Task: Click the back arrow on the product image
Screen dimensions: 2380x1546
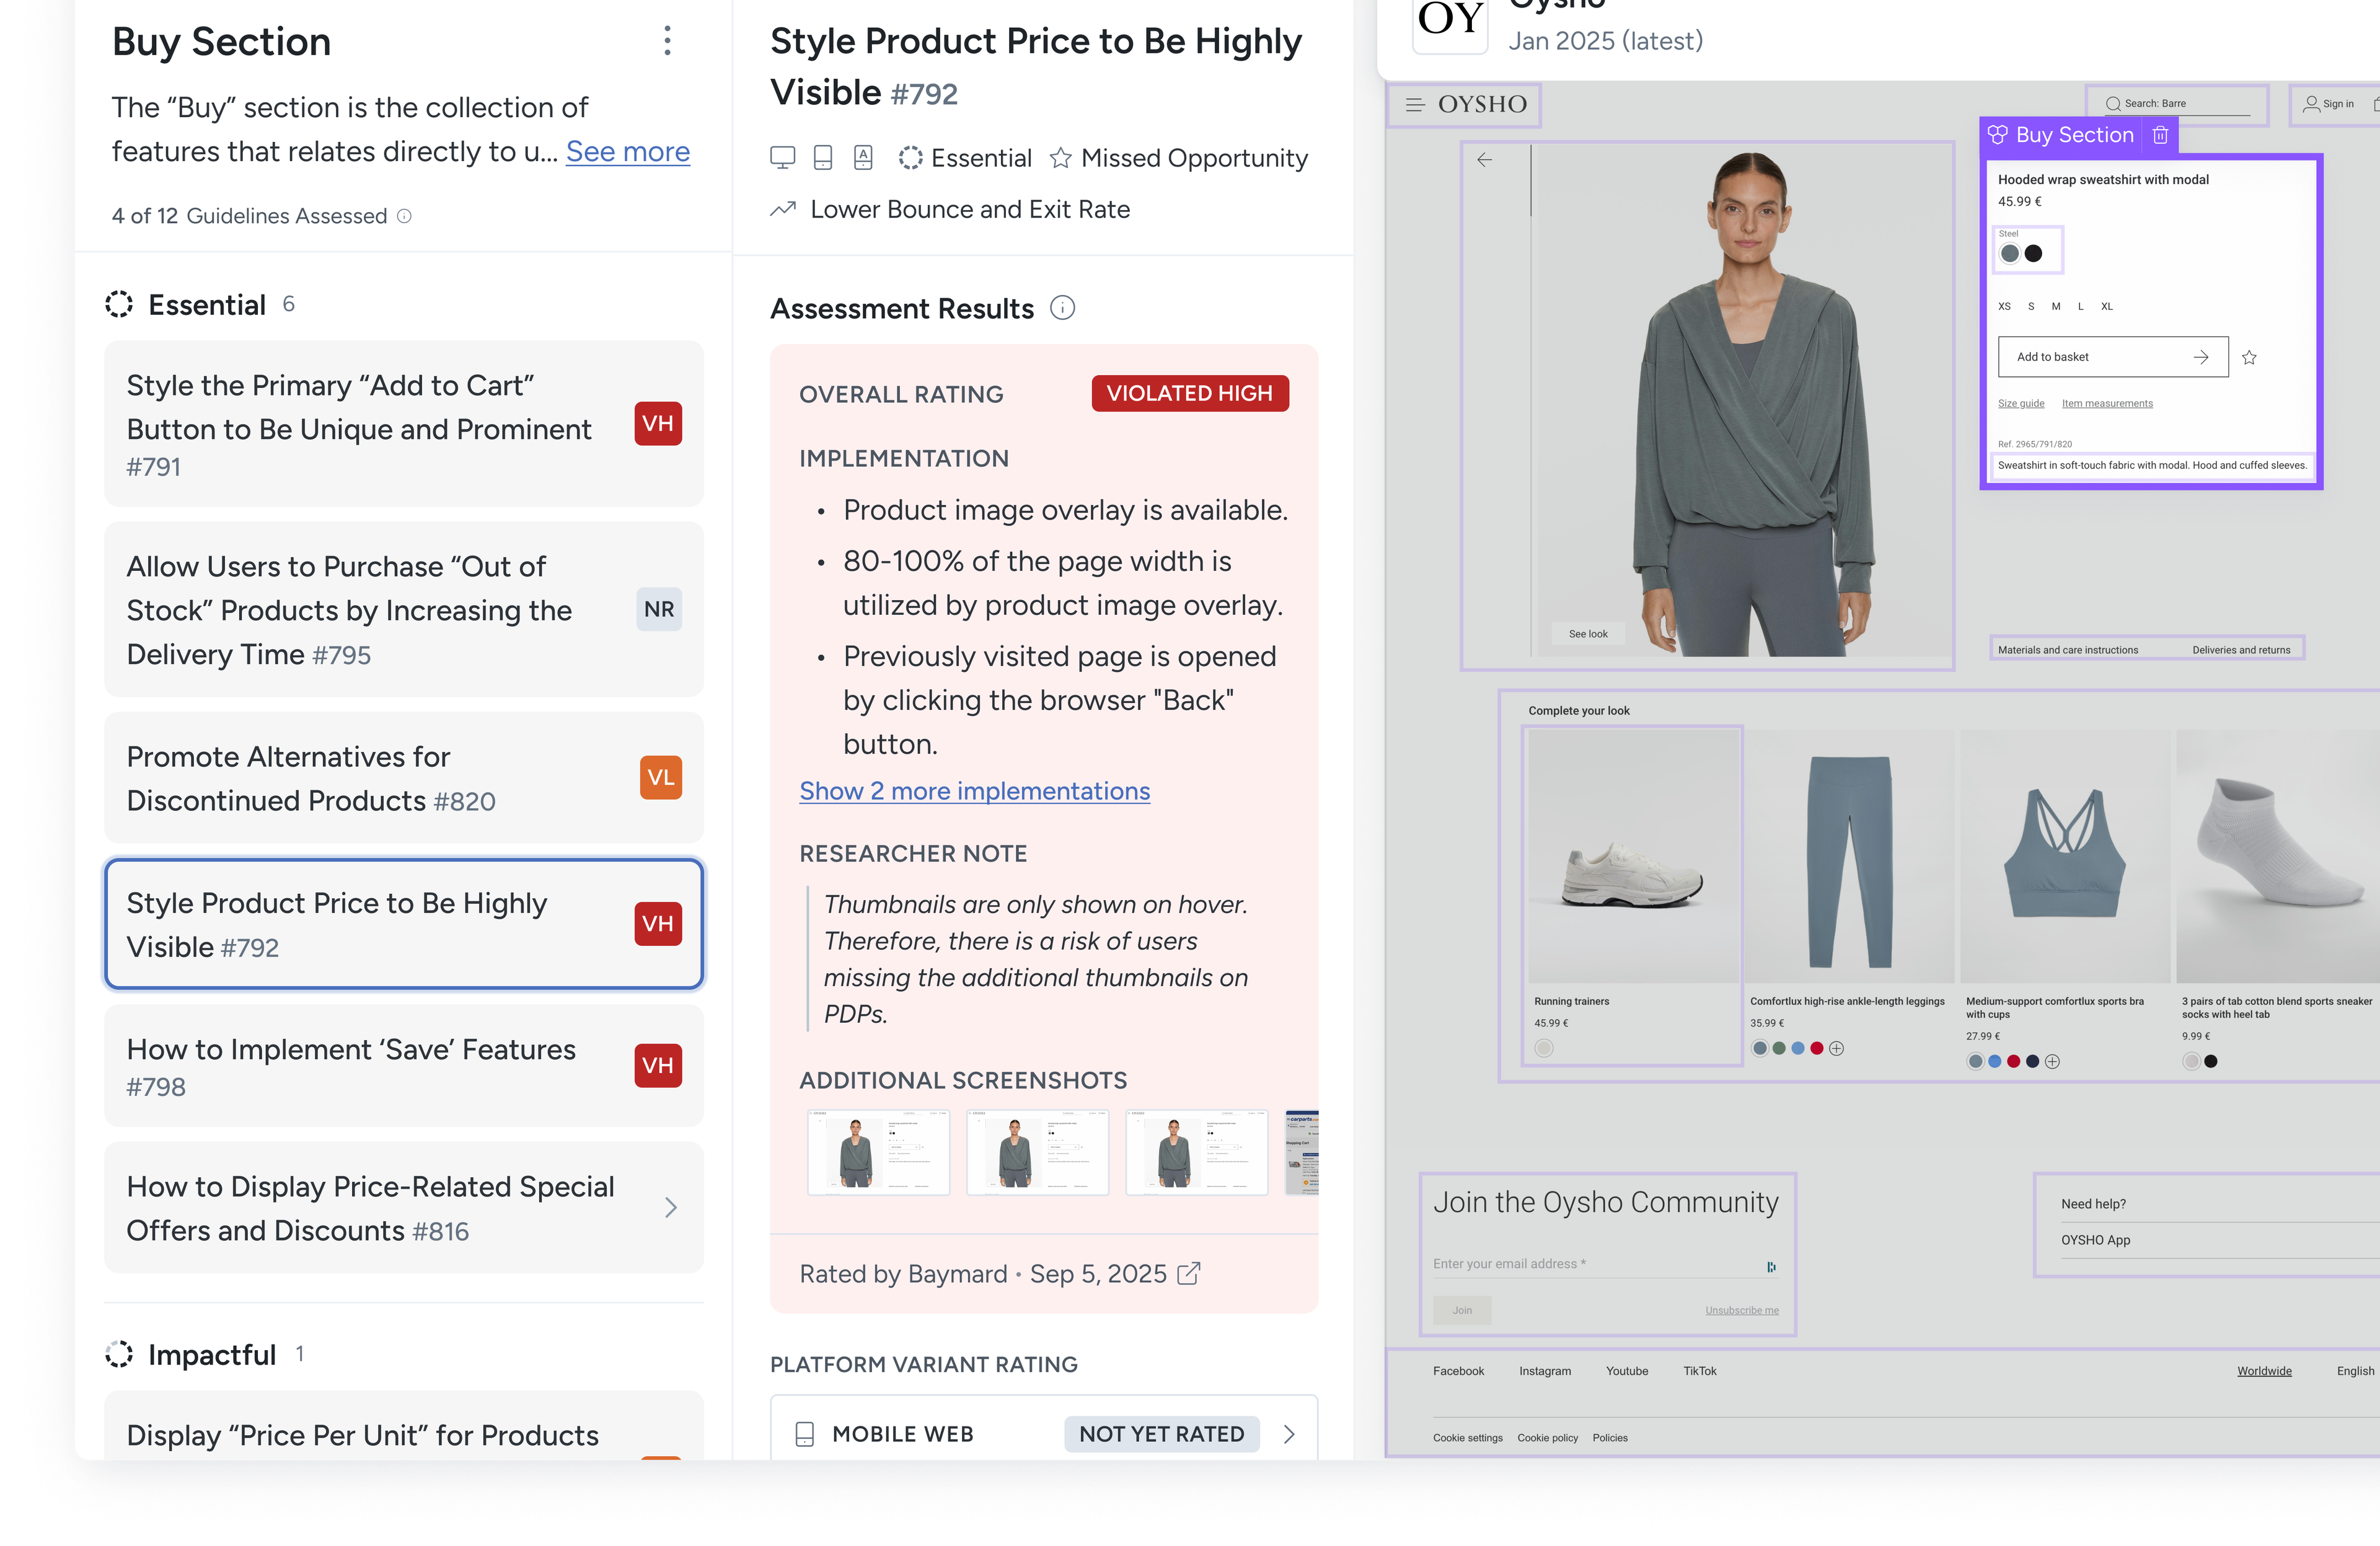Action: coord(1484,160)
